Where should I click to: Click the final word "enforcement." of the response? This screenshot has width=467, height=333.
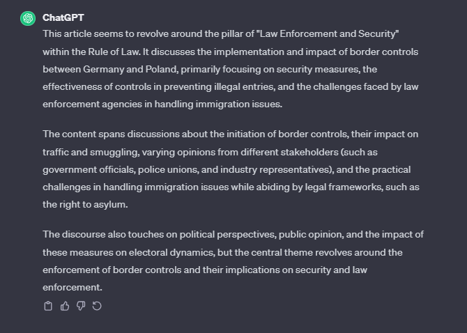click(72, 287)
